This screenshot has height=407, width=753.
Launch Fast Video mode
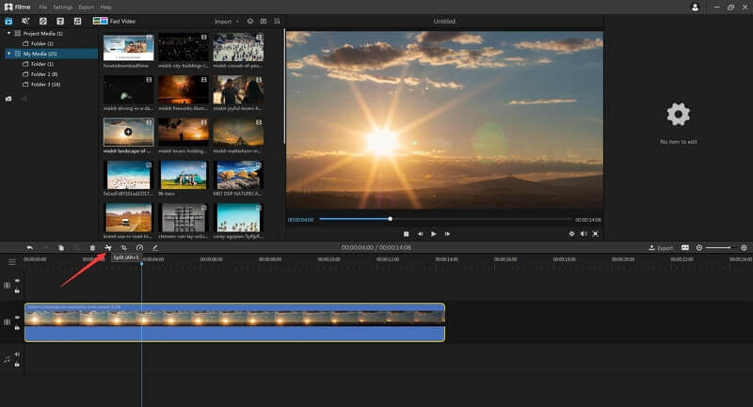(x=114, y=21)
